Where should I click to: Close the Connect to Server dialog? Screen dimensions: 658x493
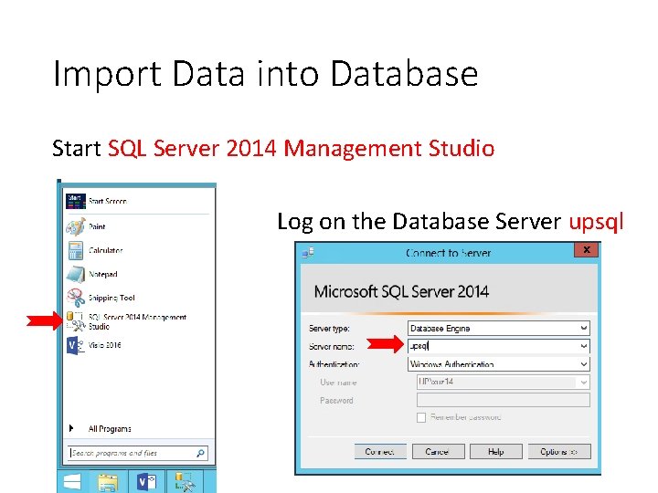(586, 250)
